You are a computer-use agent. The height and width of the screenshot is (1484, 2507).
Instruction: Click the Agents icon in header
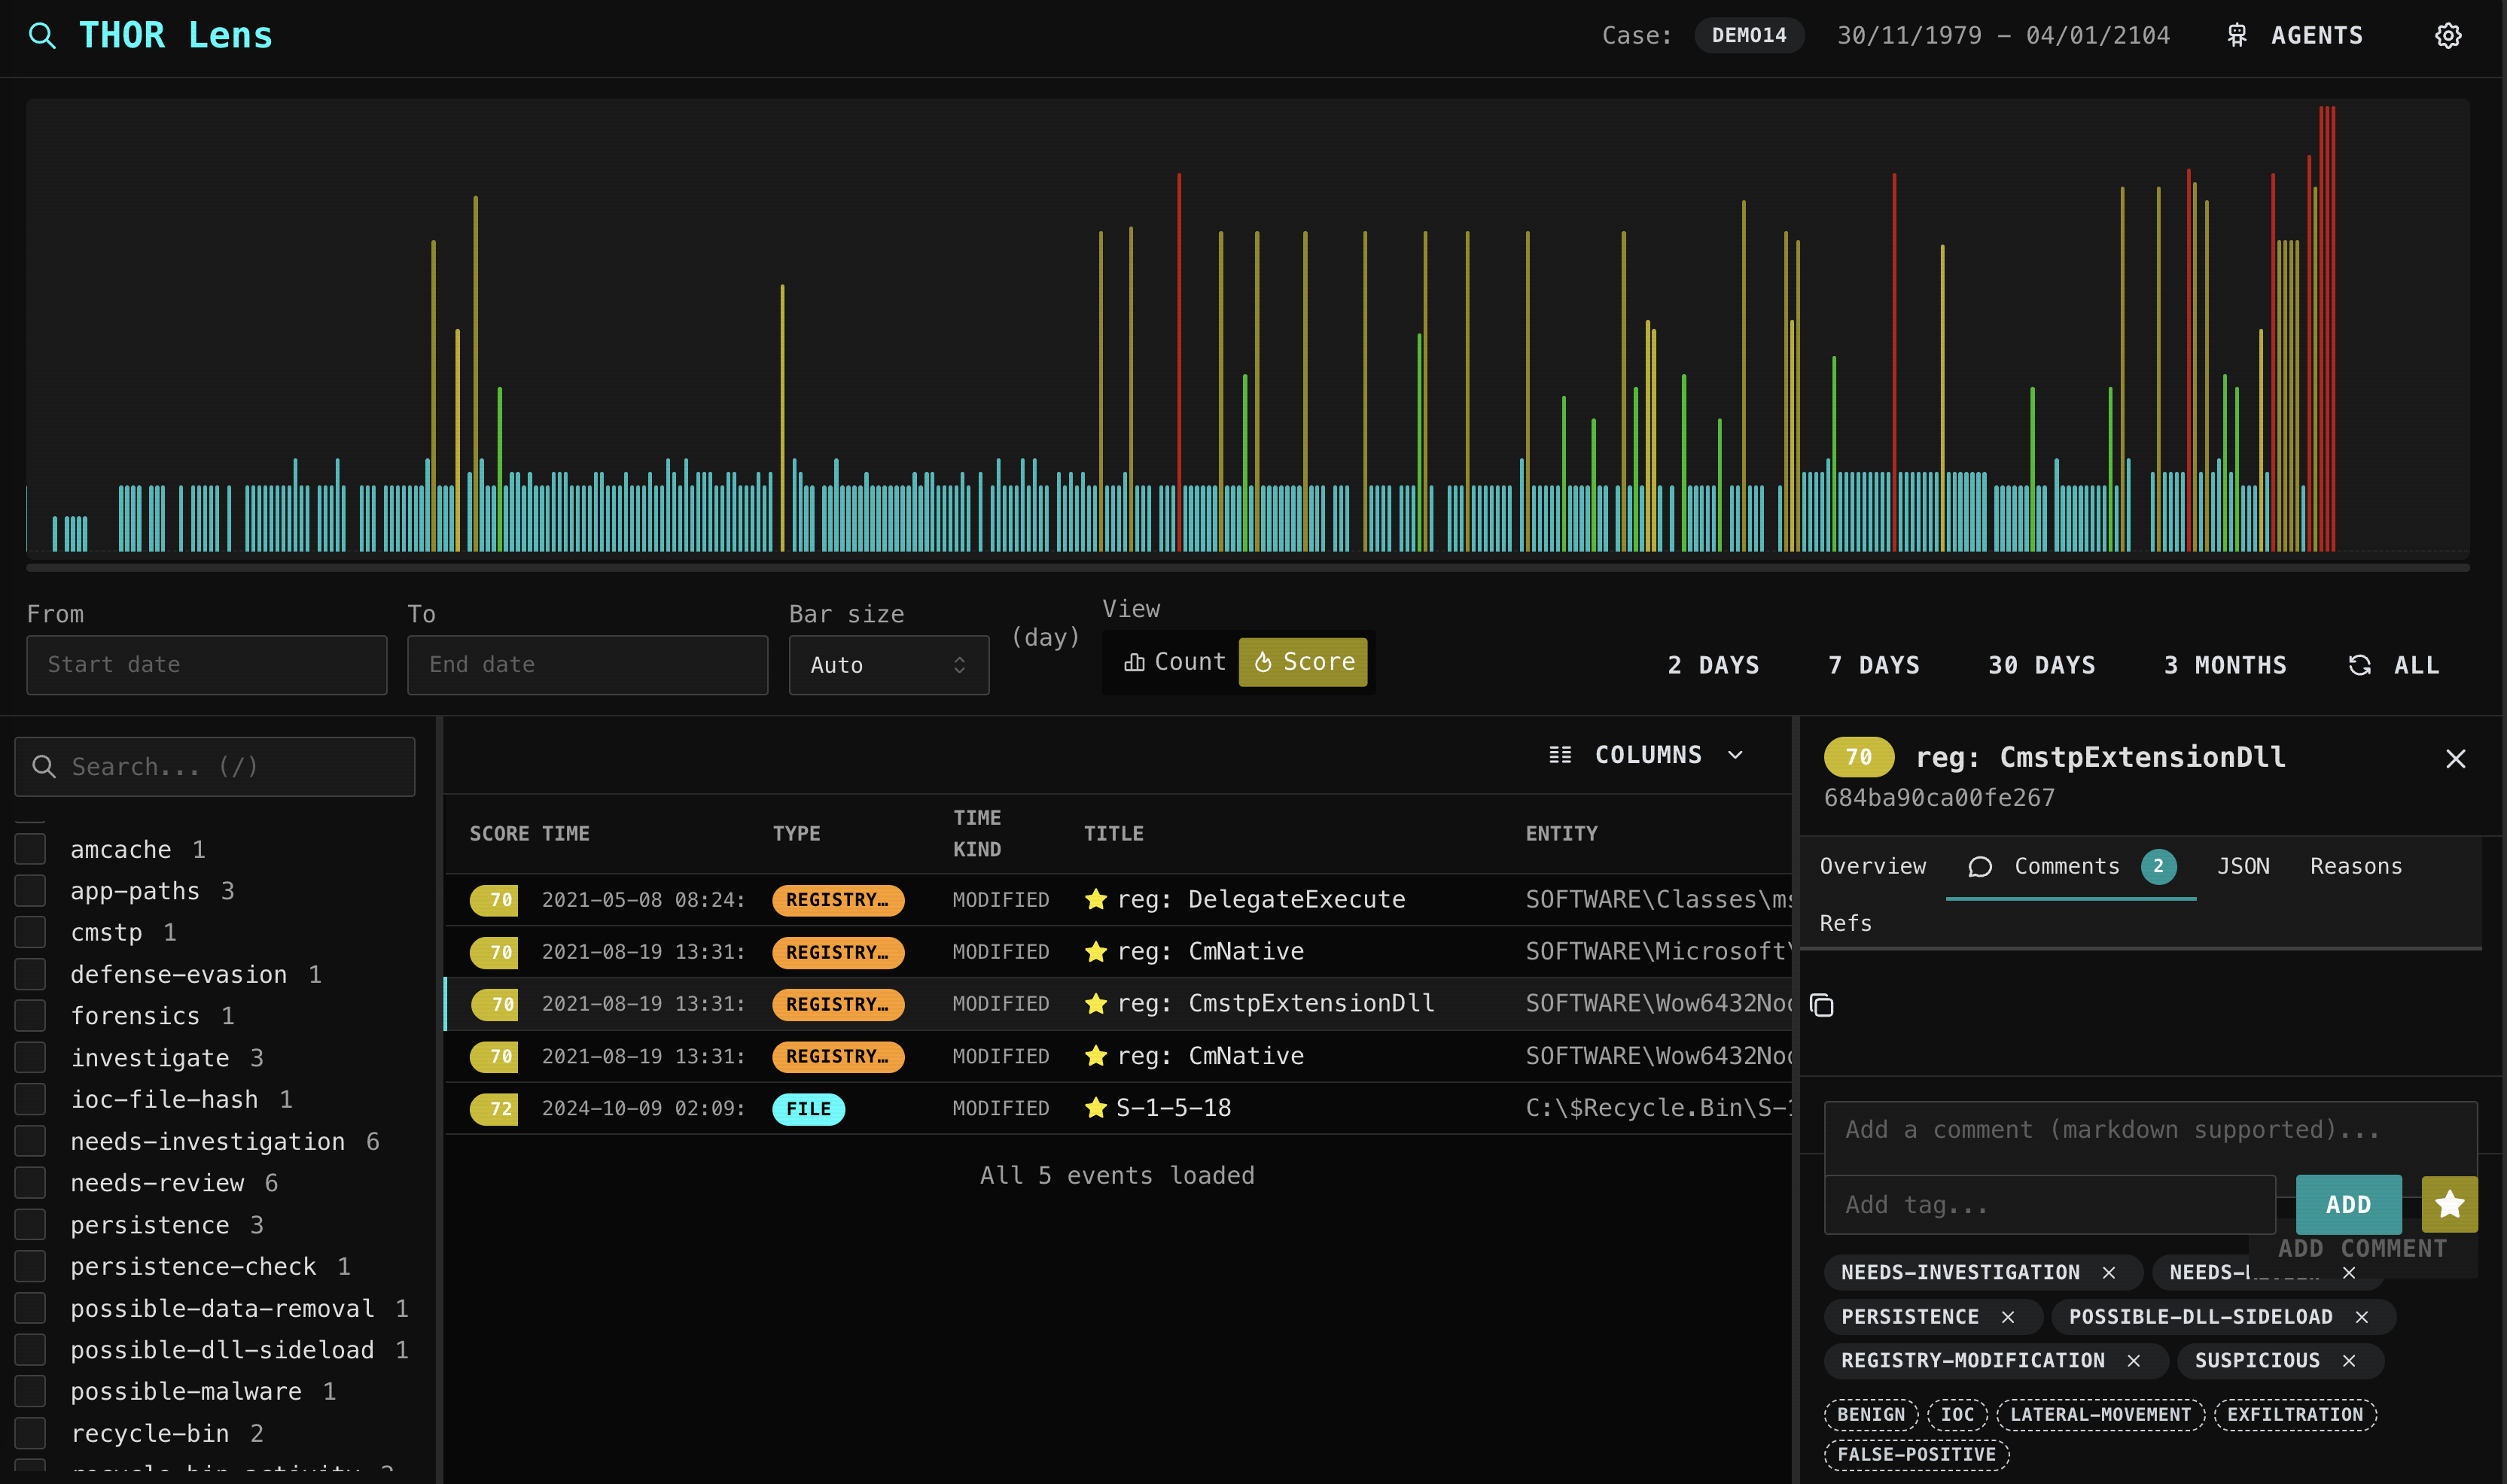click(x=2237, y=36)
